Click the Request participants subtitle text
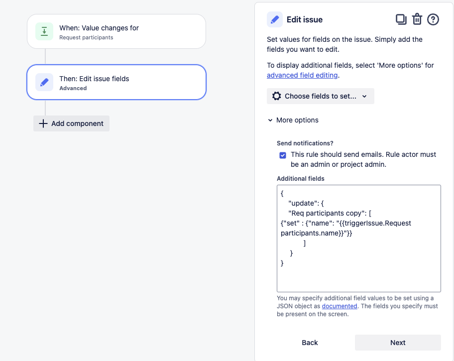Screen dimensions: 454x361 point(86,37)
